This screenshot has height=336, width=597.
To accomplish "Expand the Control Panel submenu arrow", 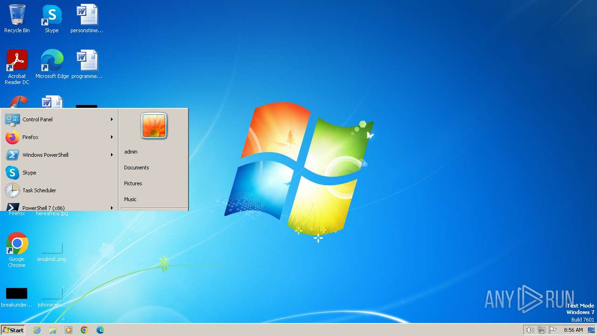I will click(x=112, y=119).
